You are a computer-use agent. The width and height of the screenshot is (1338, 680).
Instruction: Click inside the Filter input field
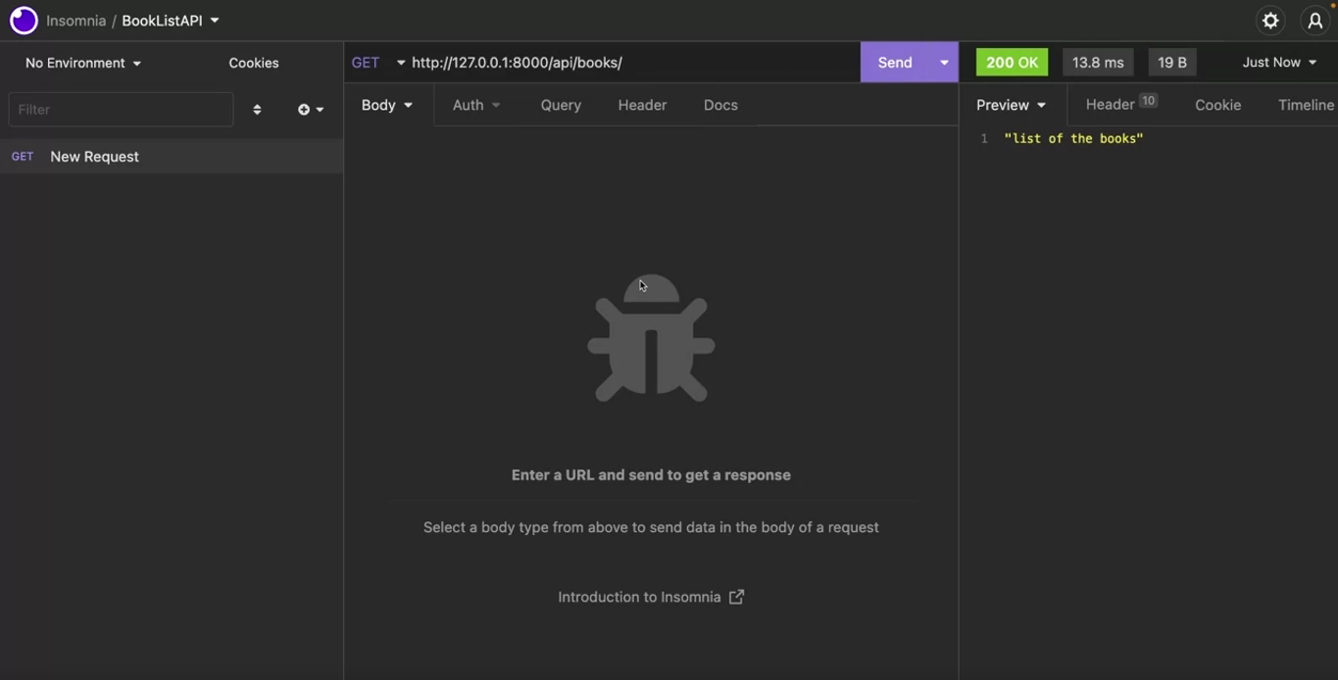pos(121,110)
